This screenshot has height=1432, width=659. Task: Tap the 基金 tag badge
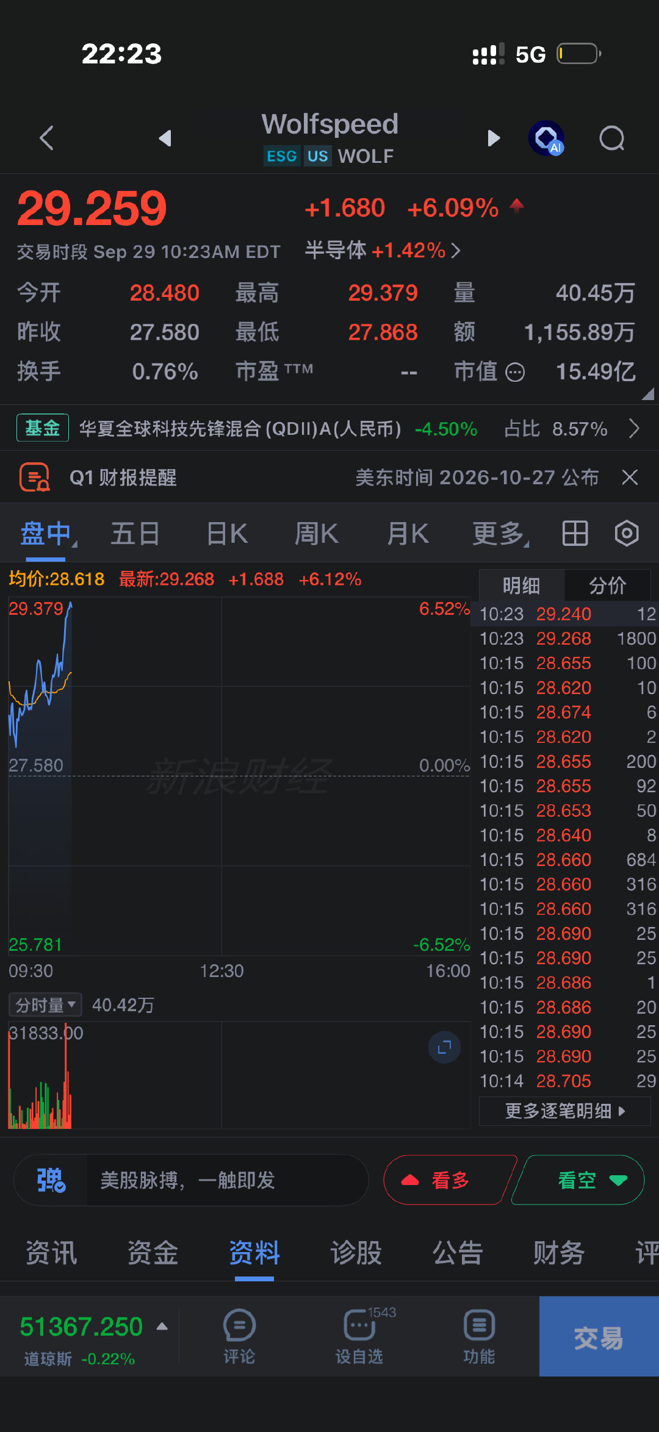(x=42, y=428)
